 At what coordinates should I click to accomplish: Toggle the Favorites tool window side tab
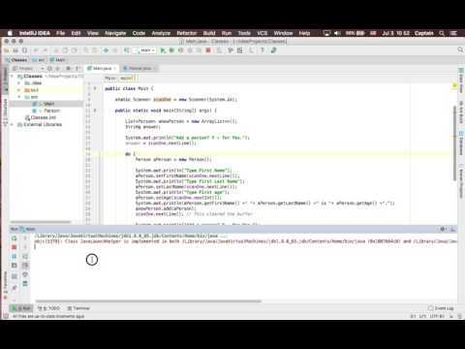coord(5,284)
